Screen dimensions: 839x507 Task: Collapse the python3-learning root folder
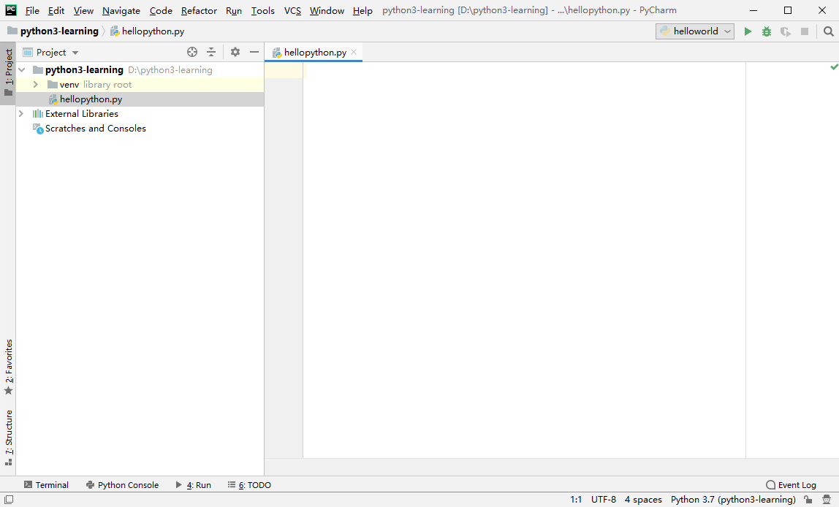click(22, 70)
